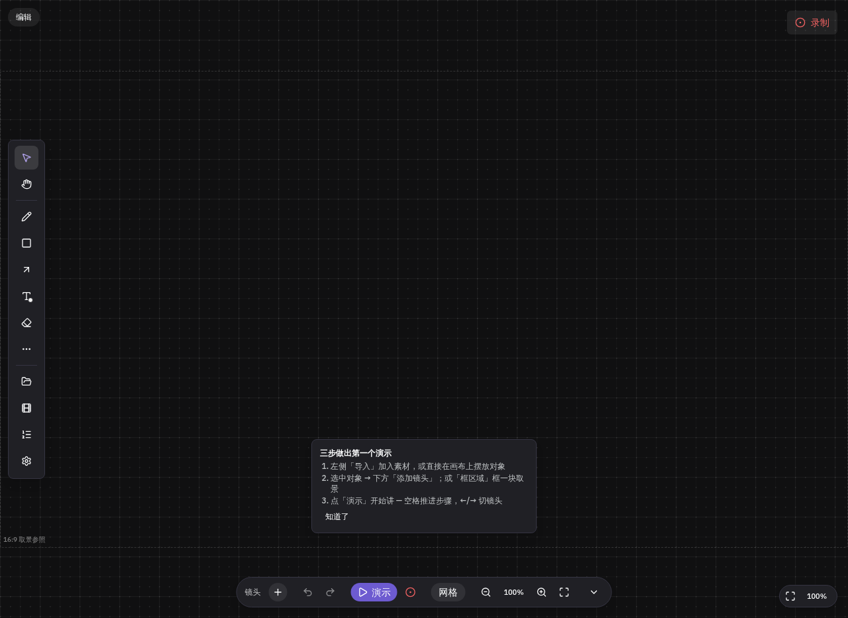Choose the rectangle shape tool
The image size is (848, 618).
(x=26, y=243)
